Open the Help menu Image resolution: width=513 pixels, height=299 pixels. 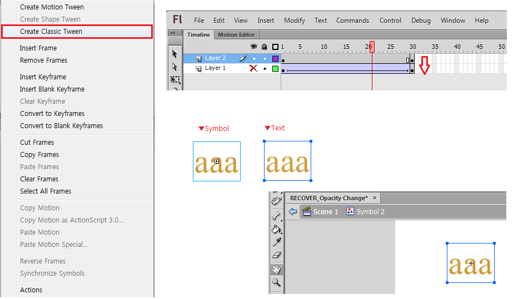pos(481,21)
